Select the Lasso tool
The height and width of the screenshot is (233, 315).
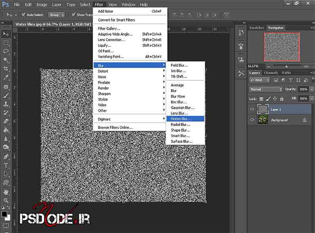click(x=6, y=51)
